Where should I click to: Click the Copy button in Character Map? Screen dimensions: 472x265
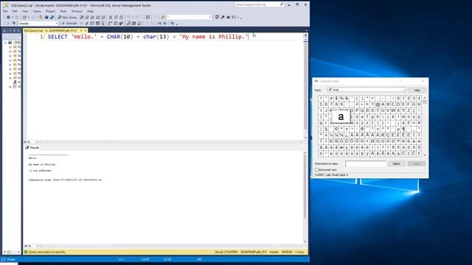[x=416, y=163]
